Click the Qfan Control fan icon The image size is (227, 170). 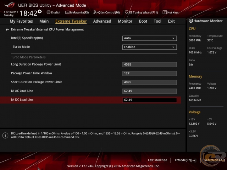[x=95, y=12]
